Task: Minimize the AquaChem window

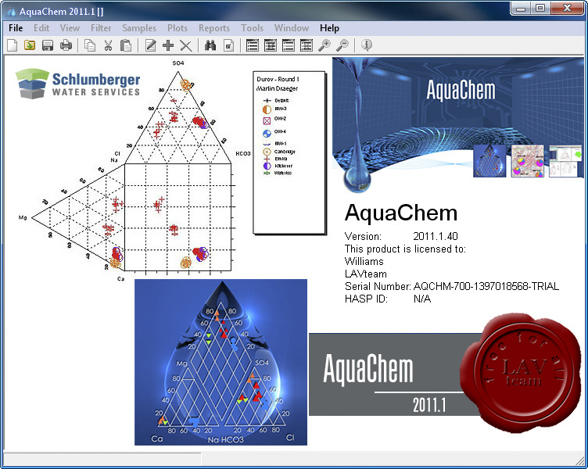Action: [521, 9]
